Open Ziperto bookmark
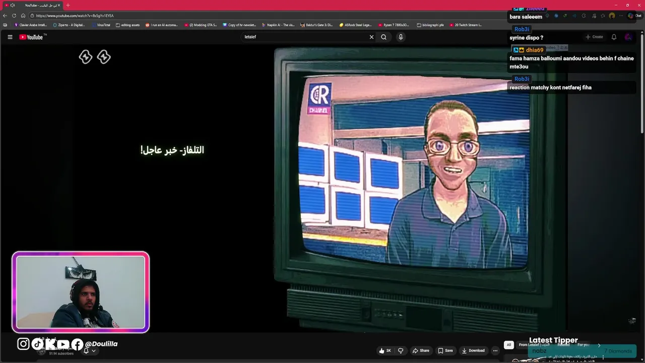645x363 pixels. tap(69, 25)
